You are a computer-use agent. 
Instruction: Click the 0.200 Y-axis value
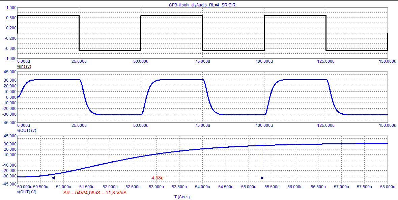click(x=11, y=28)
